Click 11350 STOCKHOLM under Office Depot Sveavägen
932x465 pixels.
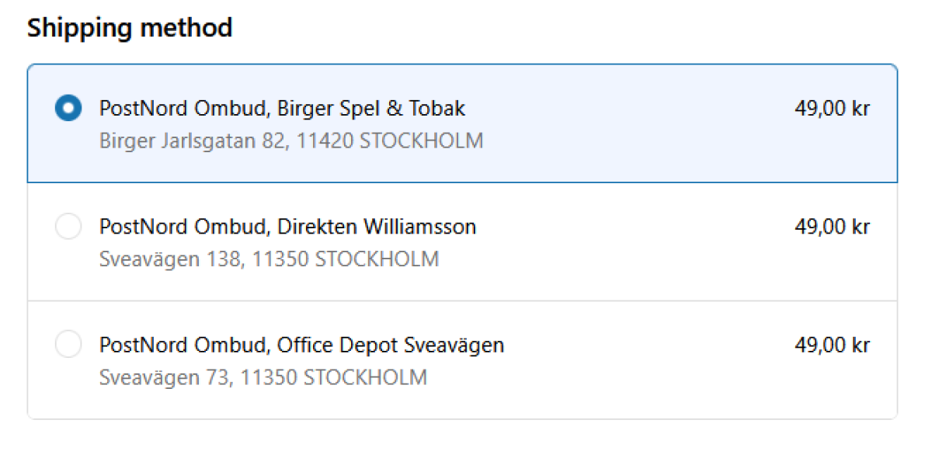(x=334, y=378)
